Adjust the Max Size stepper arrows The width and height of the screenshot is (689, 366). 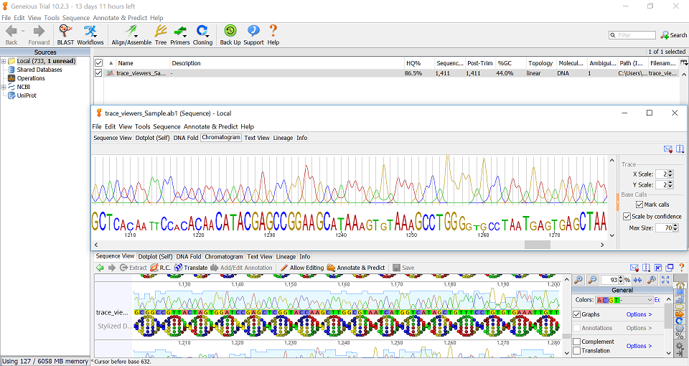click(x=675, y=228)
